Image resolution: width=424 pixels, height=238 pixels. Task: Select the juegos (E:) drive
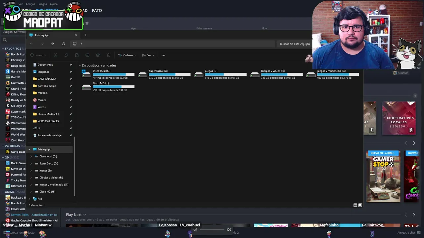point(220,74)
